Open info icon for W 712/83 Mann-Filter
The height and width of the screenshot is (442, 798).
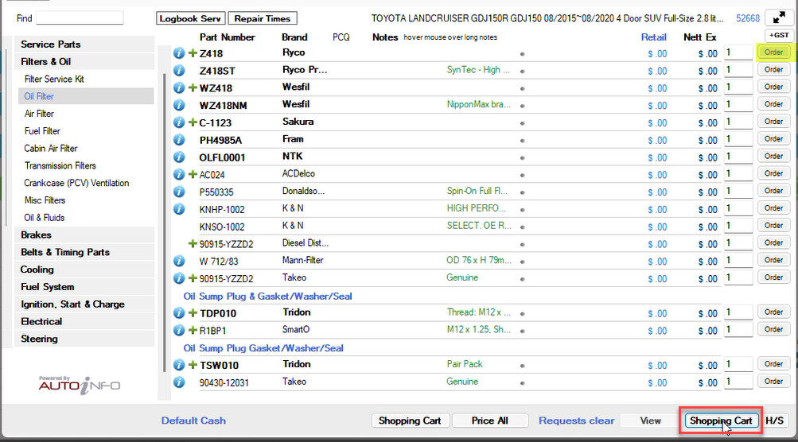pyautogui.click(x=179, y=261)
